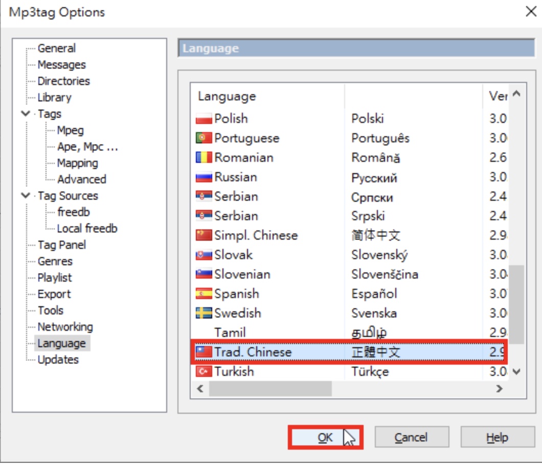Click the Turkish flag icon
The height and width of the screenshot is (467, 542).
(x=204, y=371)
